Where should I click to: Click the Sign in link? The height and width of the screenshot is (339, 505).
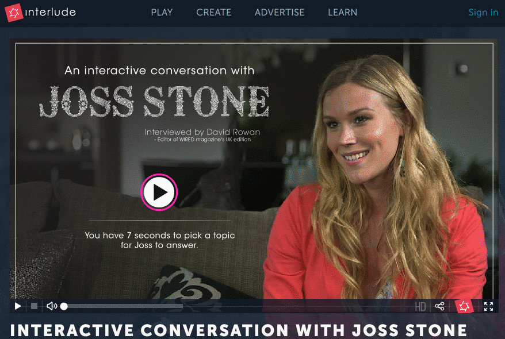[x=483, y=12]
